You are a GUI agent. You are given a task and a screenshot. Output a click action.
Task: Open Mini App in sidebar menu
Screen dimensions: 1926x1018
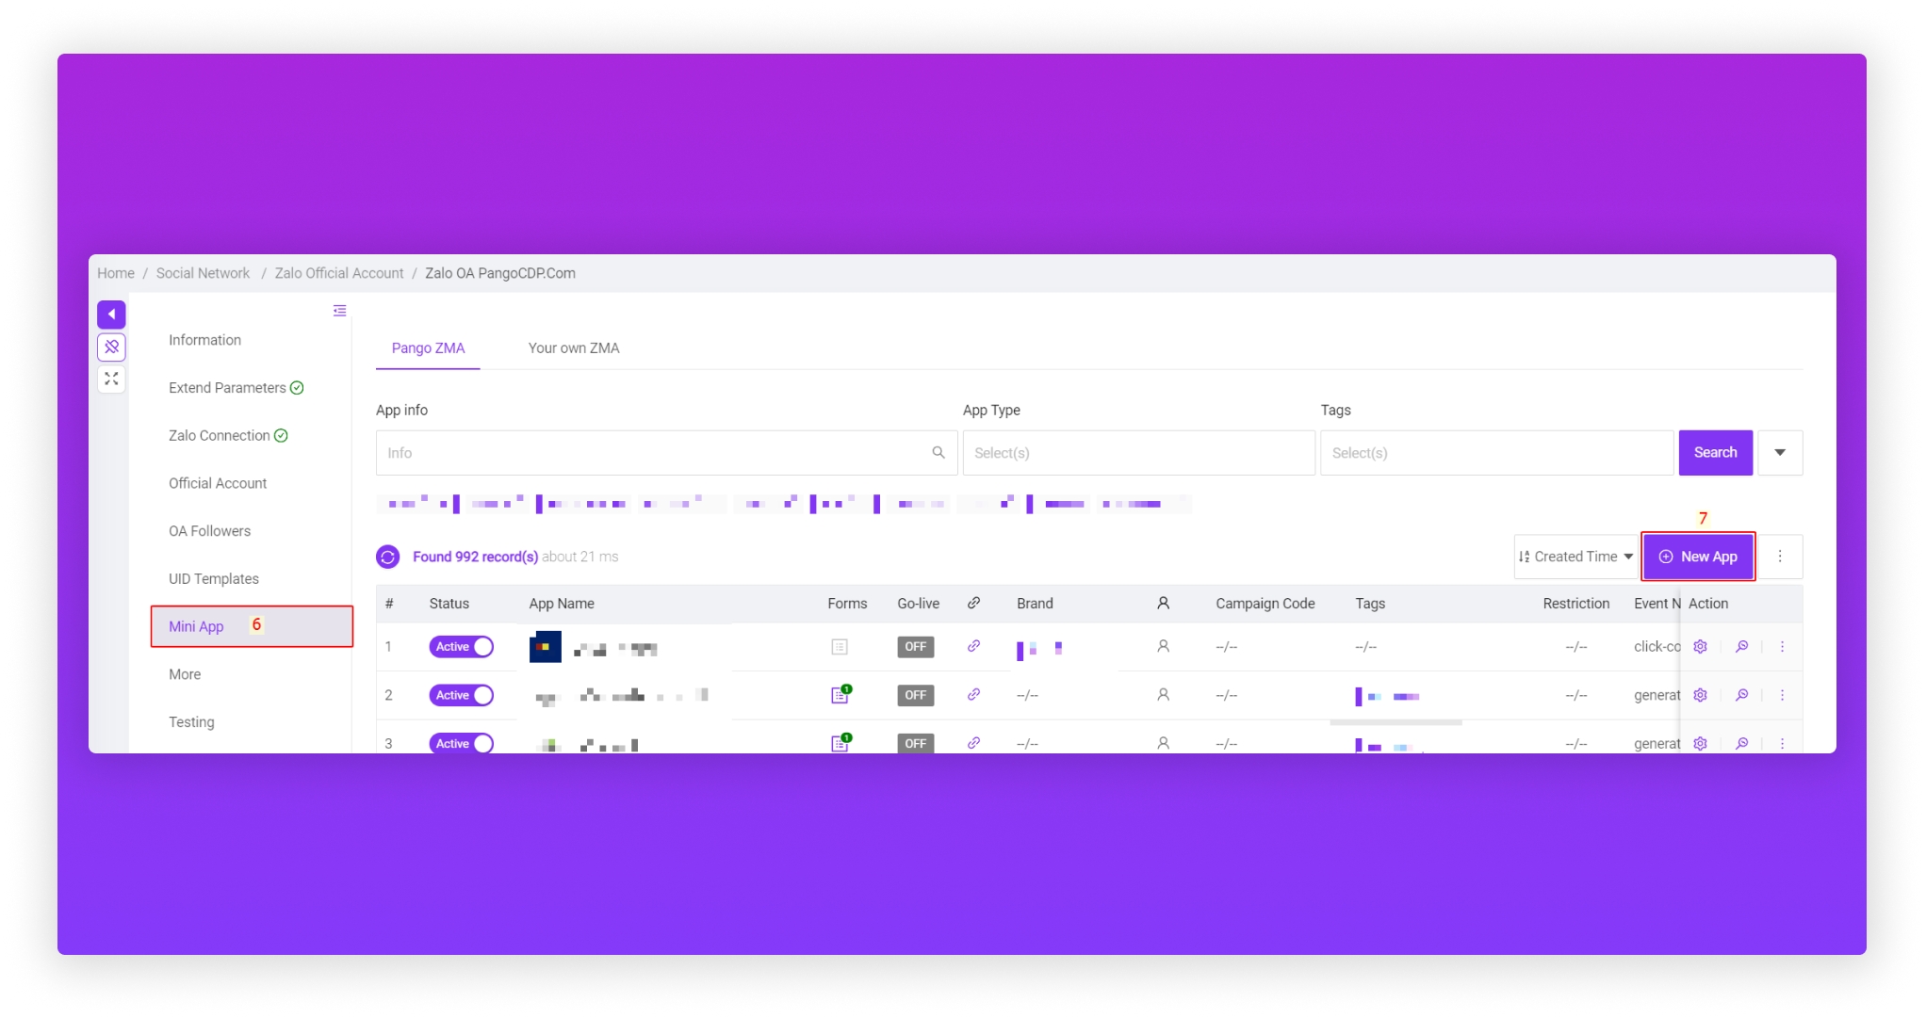click(x=197, y=626)
